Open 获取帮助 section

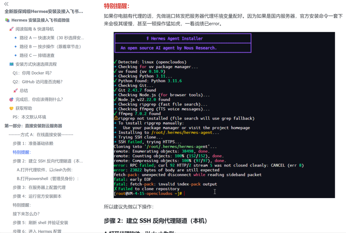(x=24, y=108)
